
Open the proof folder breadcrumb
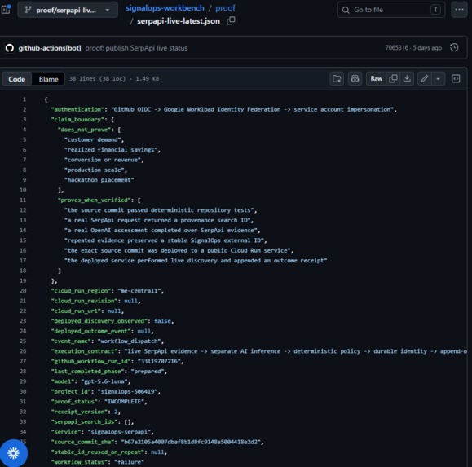(225, 8)
